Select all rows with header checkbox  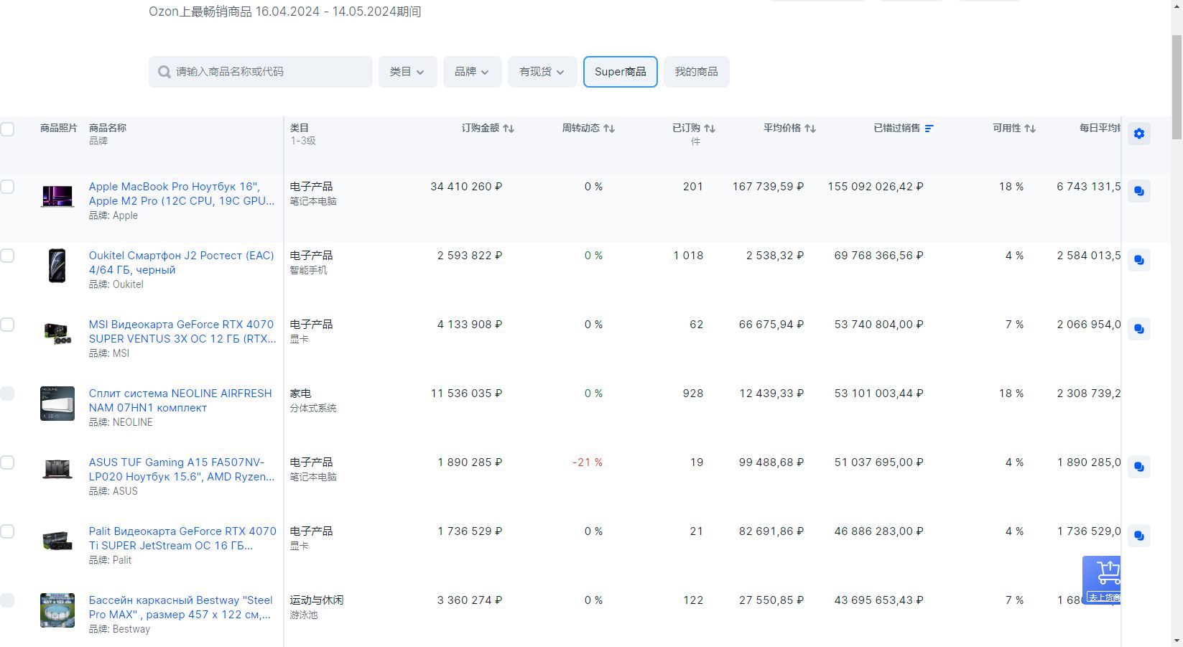tap(7, 129)
